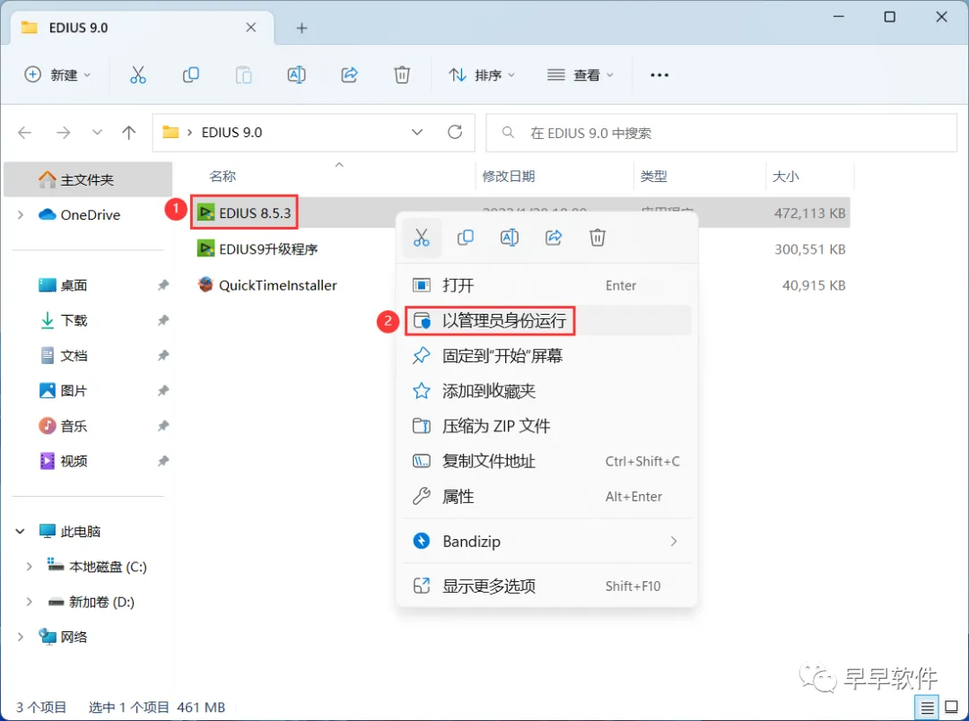Image resolution: width=969 pixels, height=721 pixels.
Task: Go up one folder level
Action: point(128,132)
